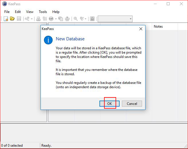Open the arrow beside Add Entry icon
The image size is (188, 149).
click(x=32, y=19)
